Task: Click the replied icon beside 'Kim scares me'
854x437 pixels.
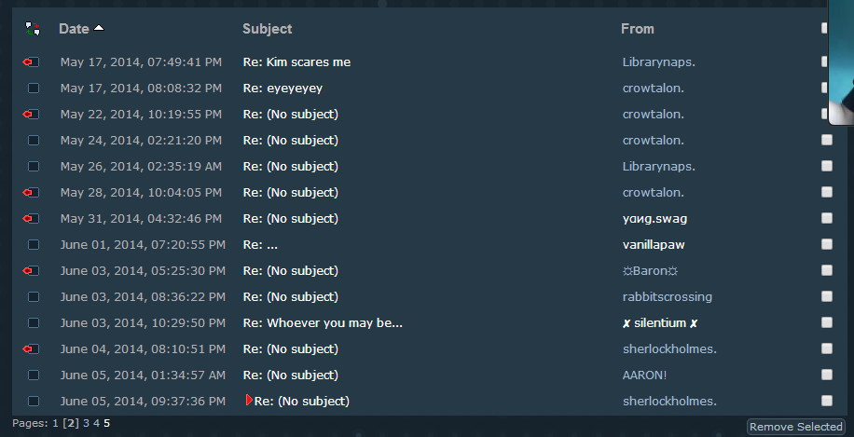Action: tap(33, 62)
